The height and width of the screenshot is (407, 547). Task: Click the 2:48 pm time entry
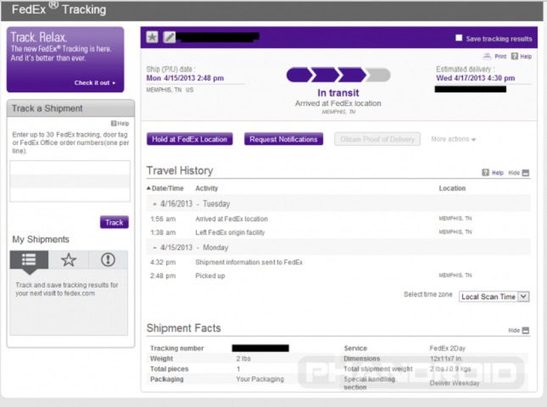(x=163, y=276)
